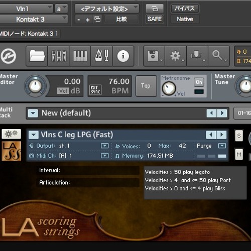
Task: Open the Purge dropdown menu
Action: (222, 146)
